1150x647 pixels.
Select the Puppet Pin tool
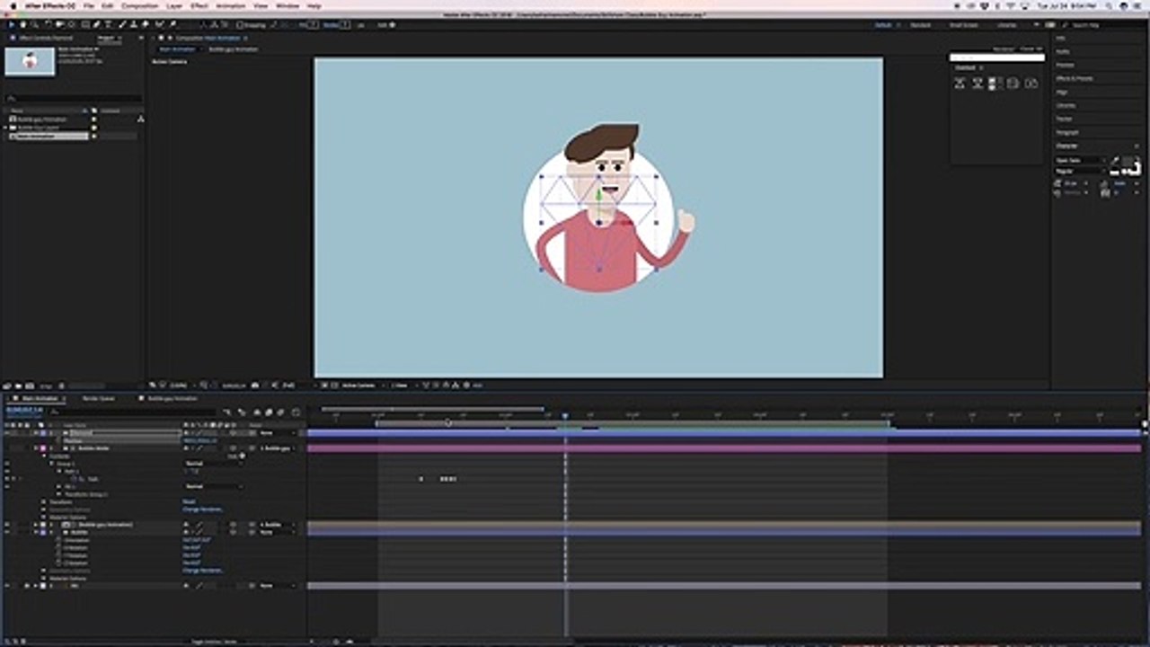(x=171, y=24)
